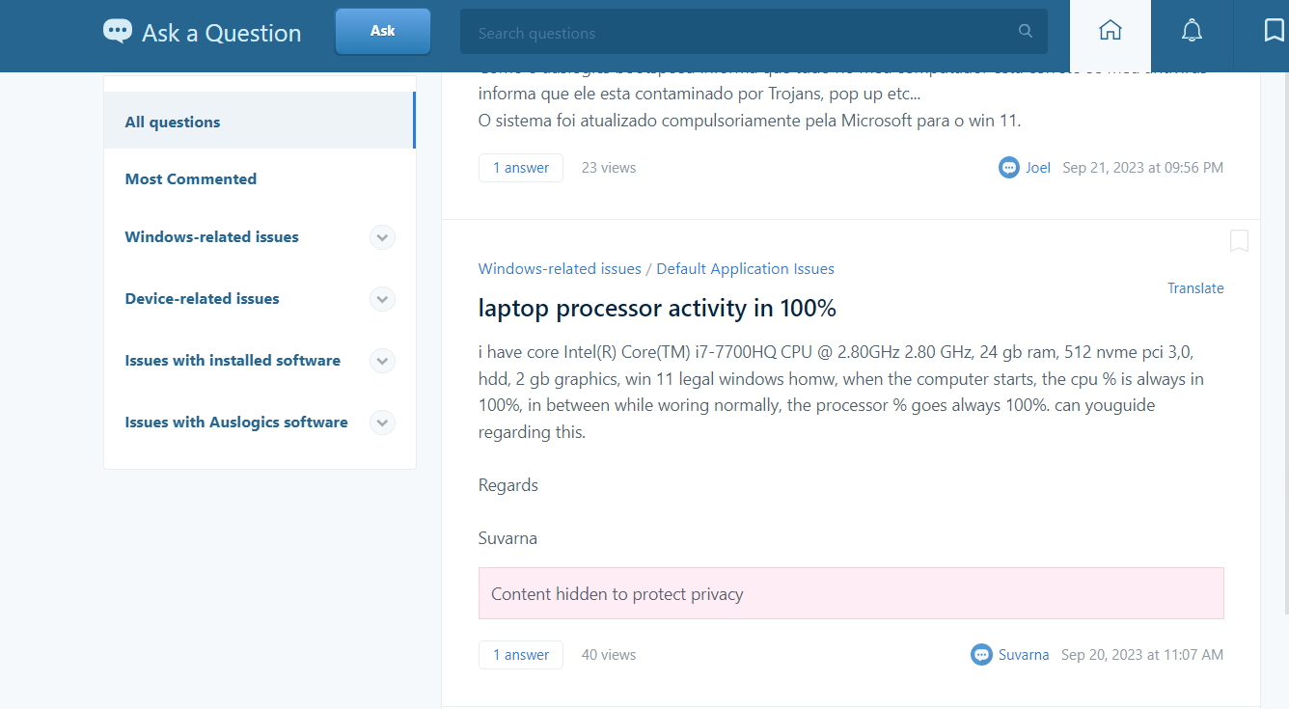Expand Issues with installed software category

[382, 361]
